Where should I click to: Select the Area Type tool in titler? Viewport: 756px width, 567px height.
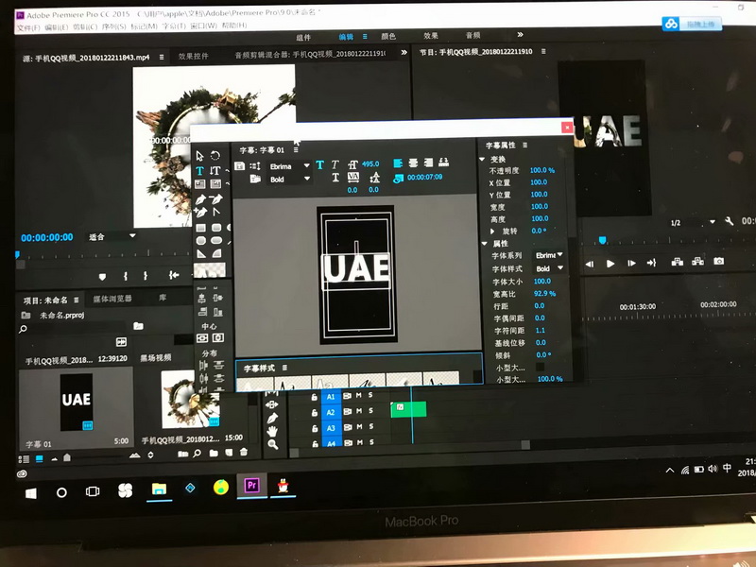point(200,183)
